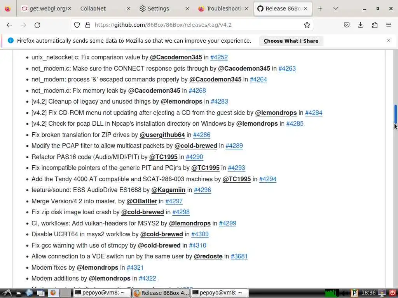Click the green CPU monitor graph in tray
This screenshot has width=398, height=298.
click(332, 293)
